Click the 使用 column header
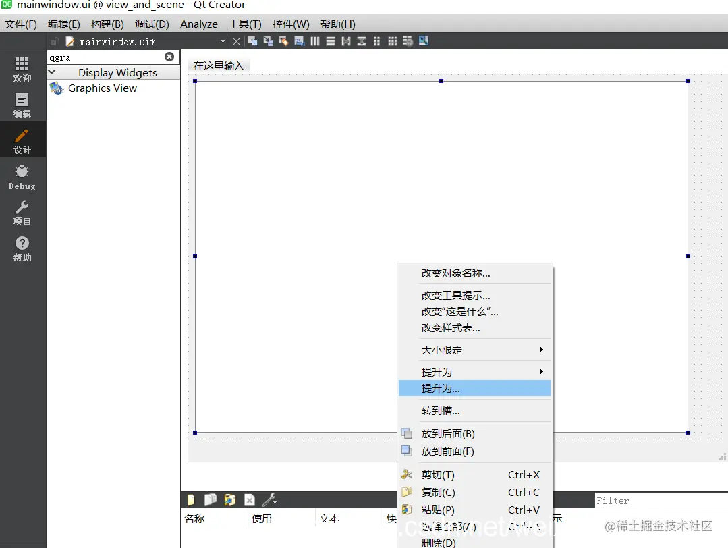The height and width of the screenshot is (548, 728). 262,519
